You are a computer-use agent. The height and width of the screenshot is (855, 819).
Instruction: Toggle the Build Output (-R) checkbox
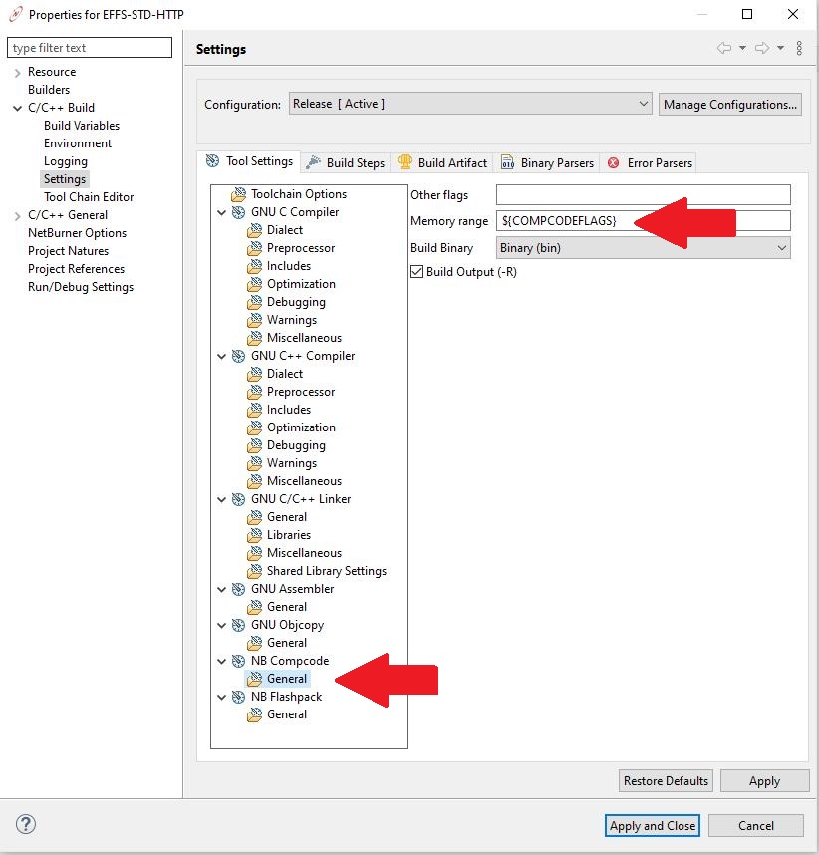tap(417, 272)
